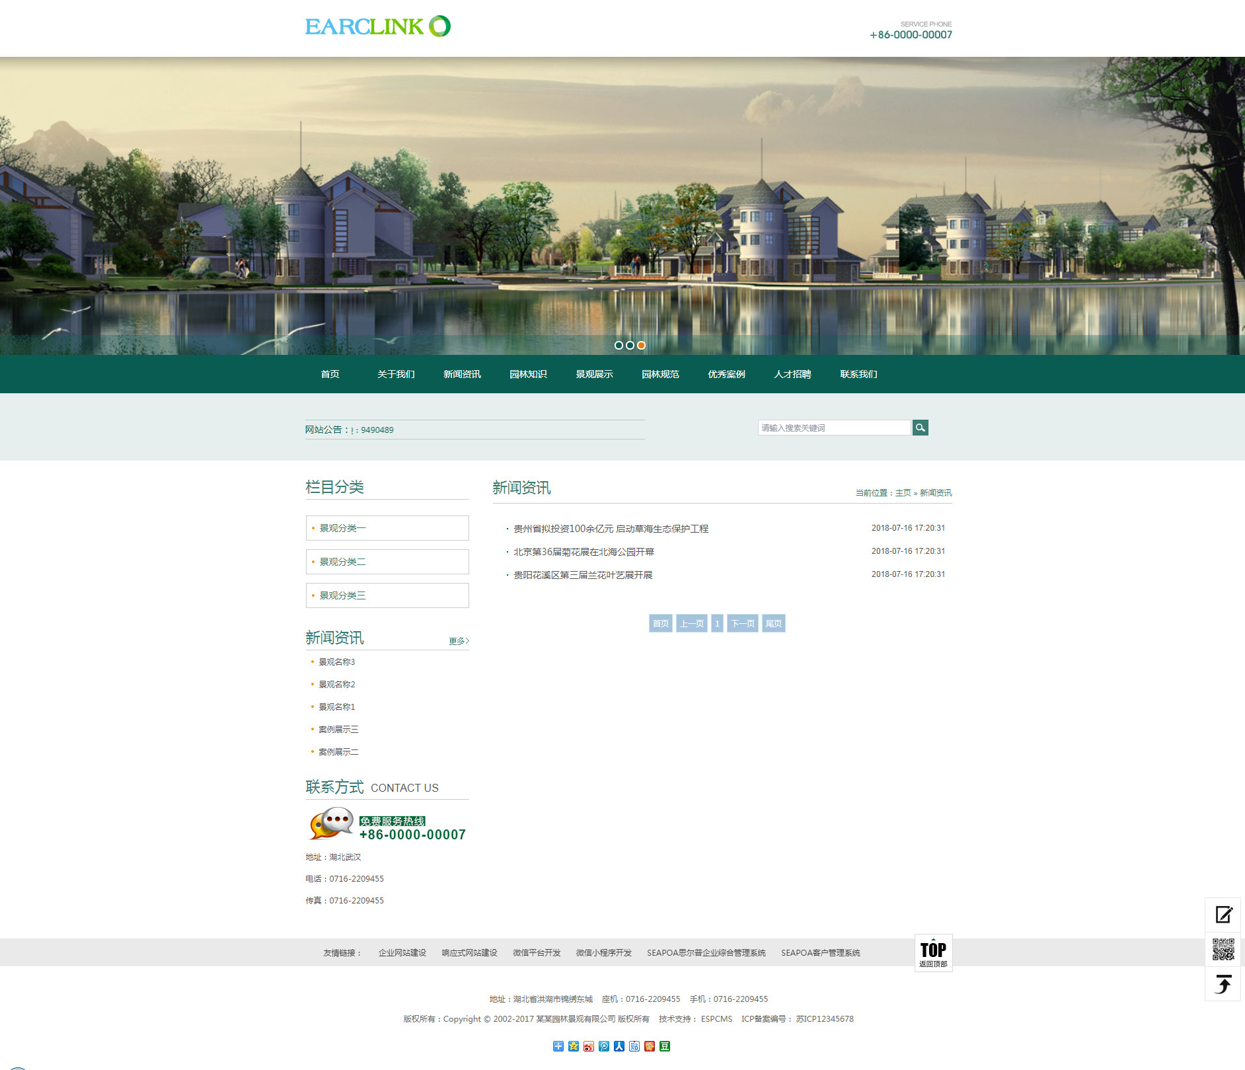Click the floating edit/message pencil icon
This screenshot has height=1070, width=1245.
(x=1223, y=915)
